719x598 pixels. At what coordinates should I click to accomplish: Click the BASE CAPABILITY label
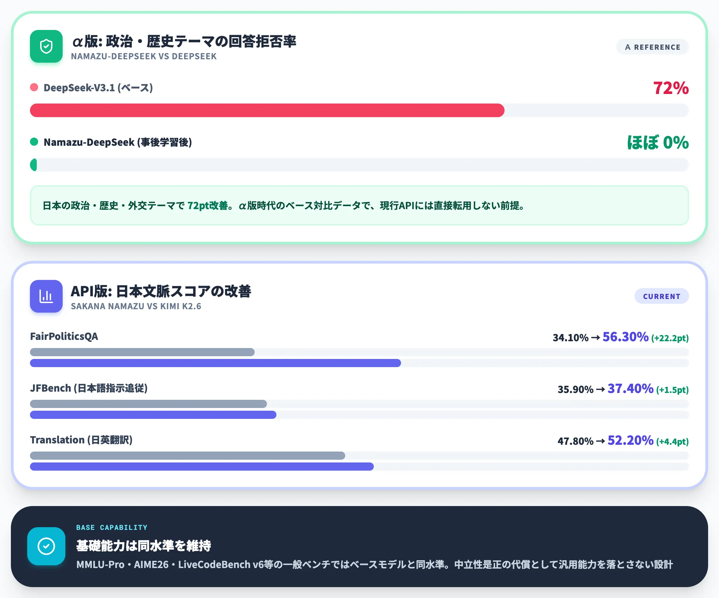point(112,528)
